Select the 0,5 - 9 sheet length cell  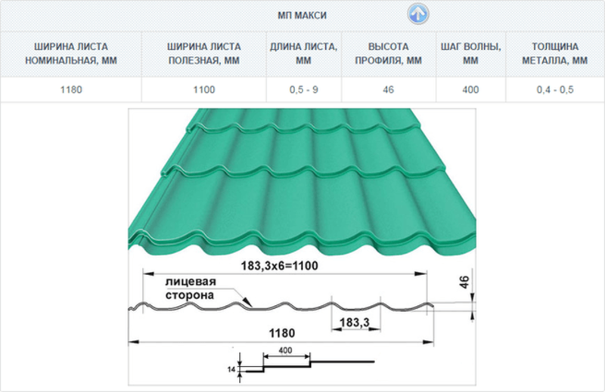click(x=304, y=90)
